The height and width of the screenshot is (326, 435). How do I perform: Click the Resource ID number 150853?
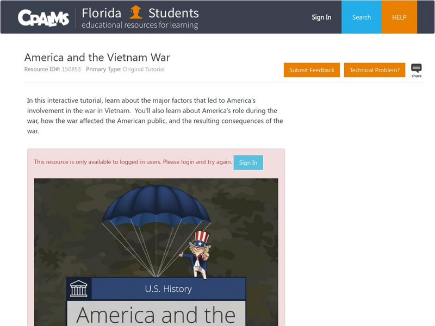tap(71, 70)
